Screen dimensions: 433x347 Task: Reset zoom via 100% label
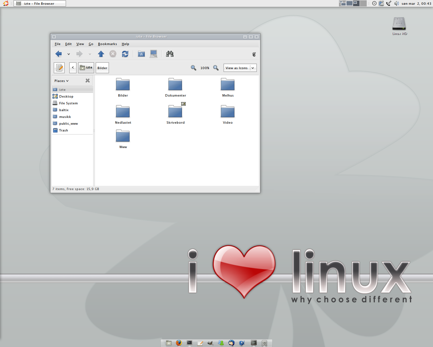[x=205, y=68]
